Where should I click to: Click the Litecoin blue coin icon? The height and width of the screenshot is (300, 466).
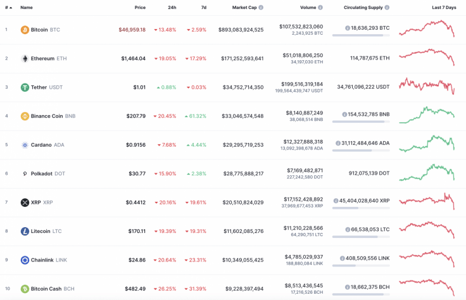click(25, 231)
